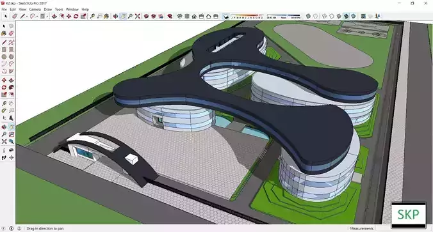Pick the Axes tool

coord(4,118)
